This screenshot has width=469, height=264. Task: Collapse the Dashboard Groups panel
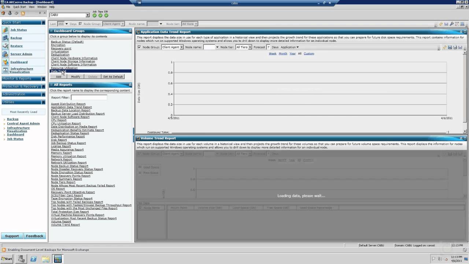coord(130,31)
